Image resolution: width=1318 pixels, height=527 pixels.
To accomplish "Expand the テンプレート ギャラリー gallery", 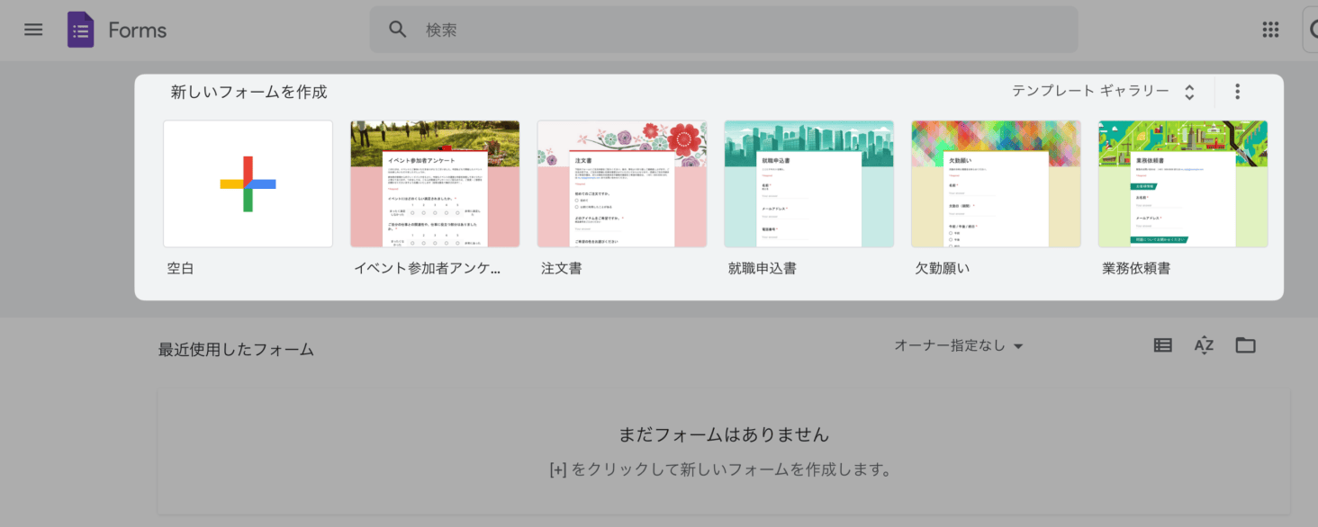I will (1103, 91).
